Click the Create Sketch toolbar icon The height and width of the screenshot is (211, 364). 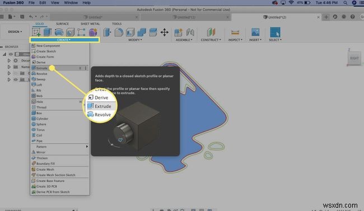(36, 32)
